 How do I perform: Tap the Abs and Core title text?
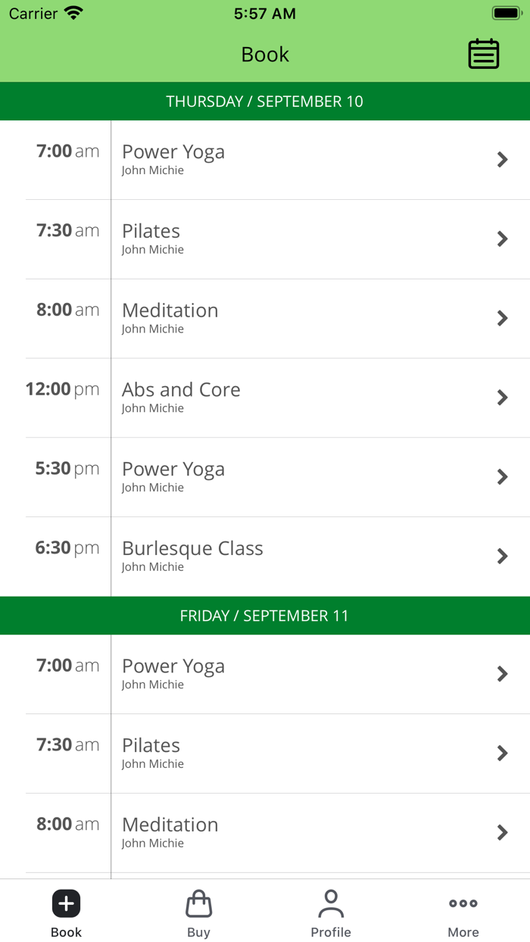point(181,389)
